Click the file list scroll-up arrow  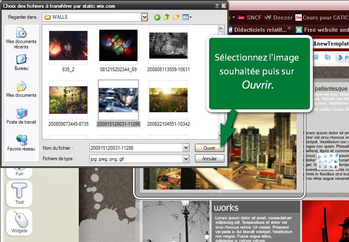pyautogui.click(x=220, y=28)
